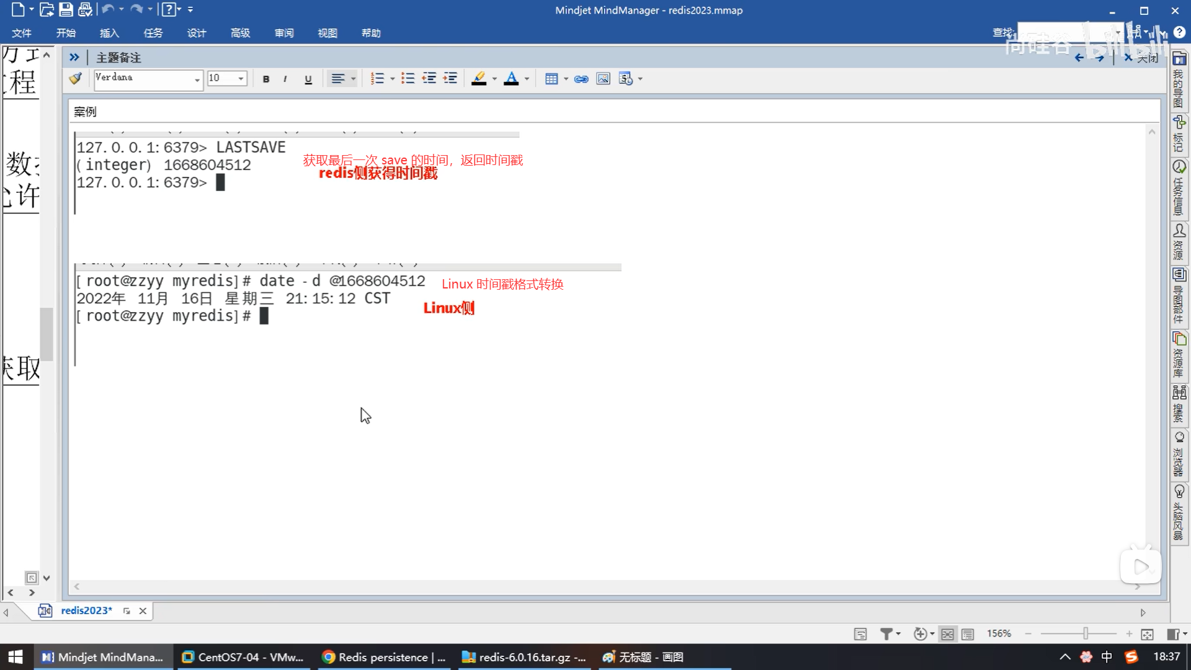This screenshot has width=1191, height=670.
Task: Expand the font color dropdown arrow
Action: 527,79
